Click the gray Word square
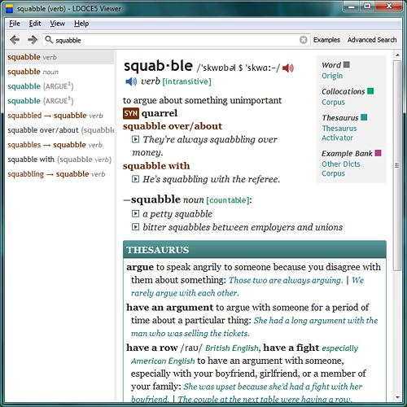 (x=347, y=64)
